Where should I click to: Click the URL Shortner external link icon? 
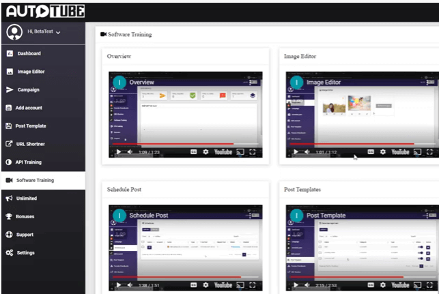tap(9, 144)
